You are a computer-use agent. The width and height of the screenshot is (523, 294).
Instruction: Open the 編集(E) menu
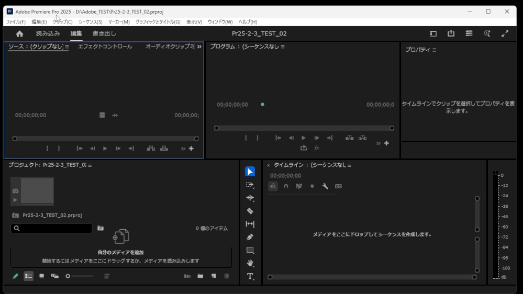point(39,22)
